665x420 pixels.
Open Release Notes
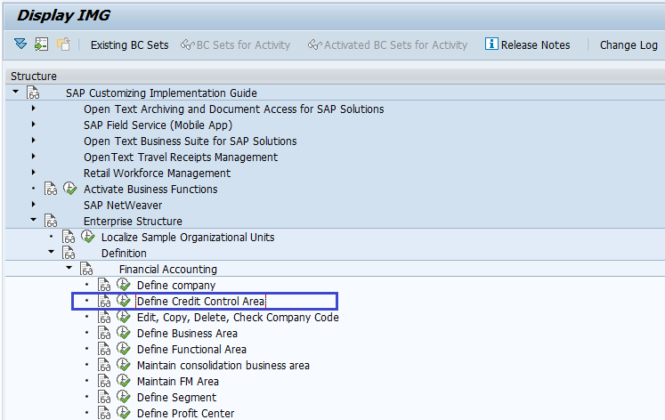(528, 44)
